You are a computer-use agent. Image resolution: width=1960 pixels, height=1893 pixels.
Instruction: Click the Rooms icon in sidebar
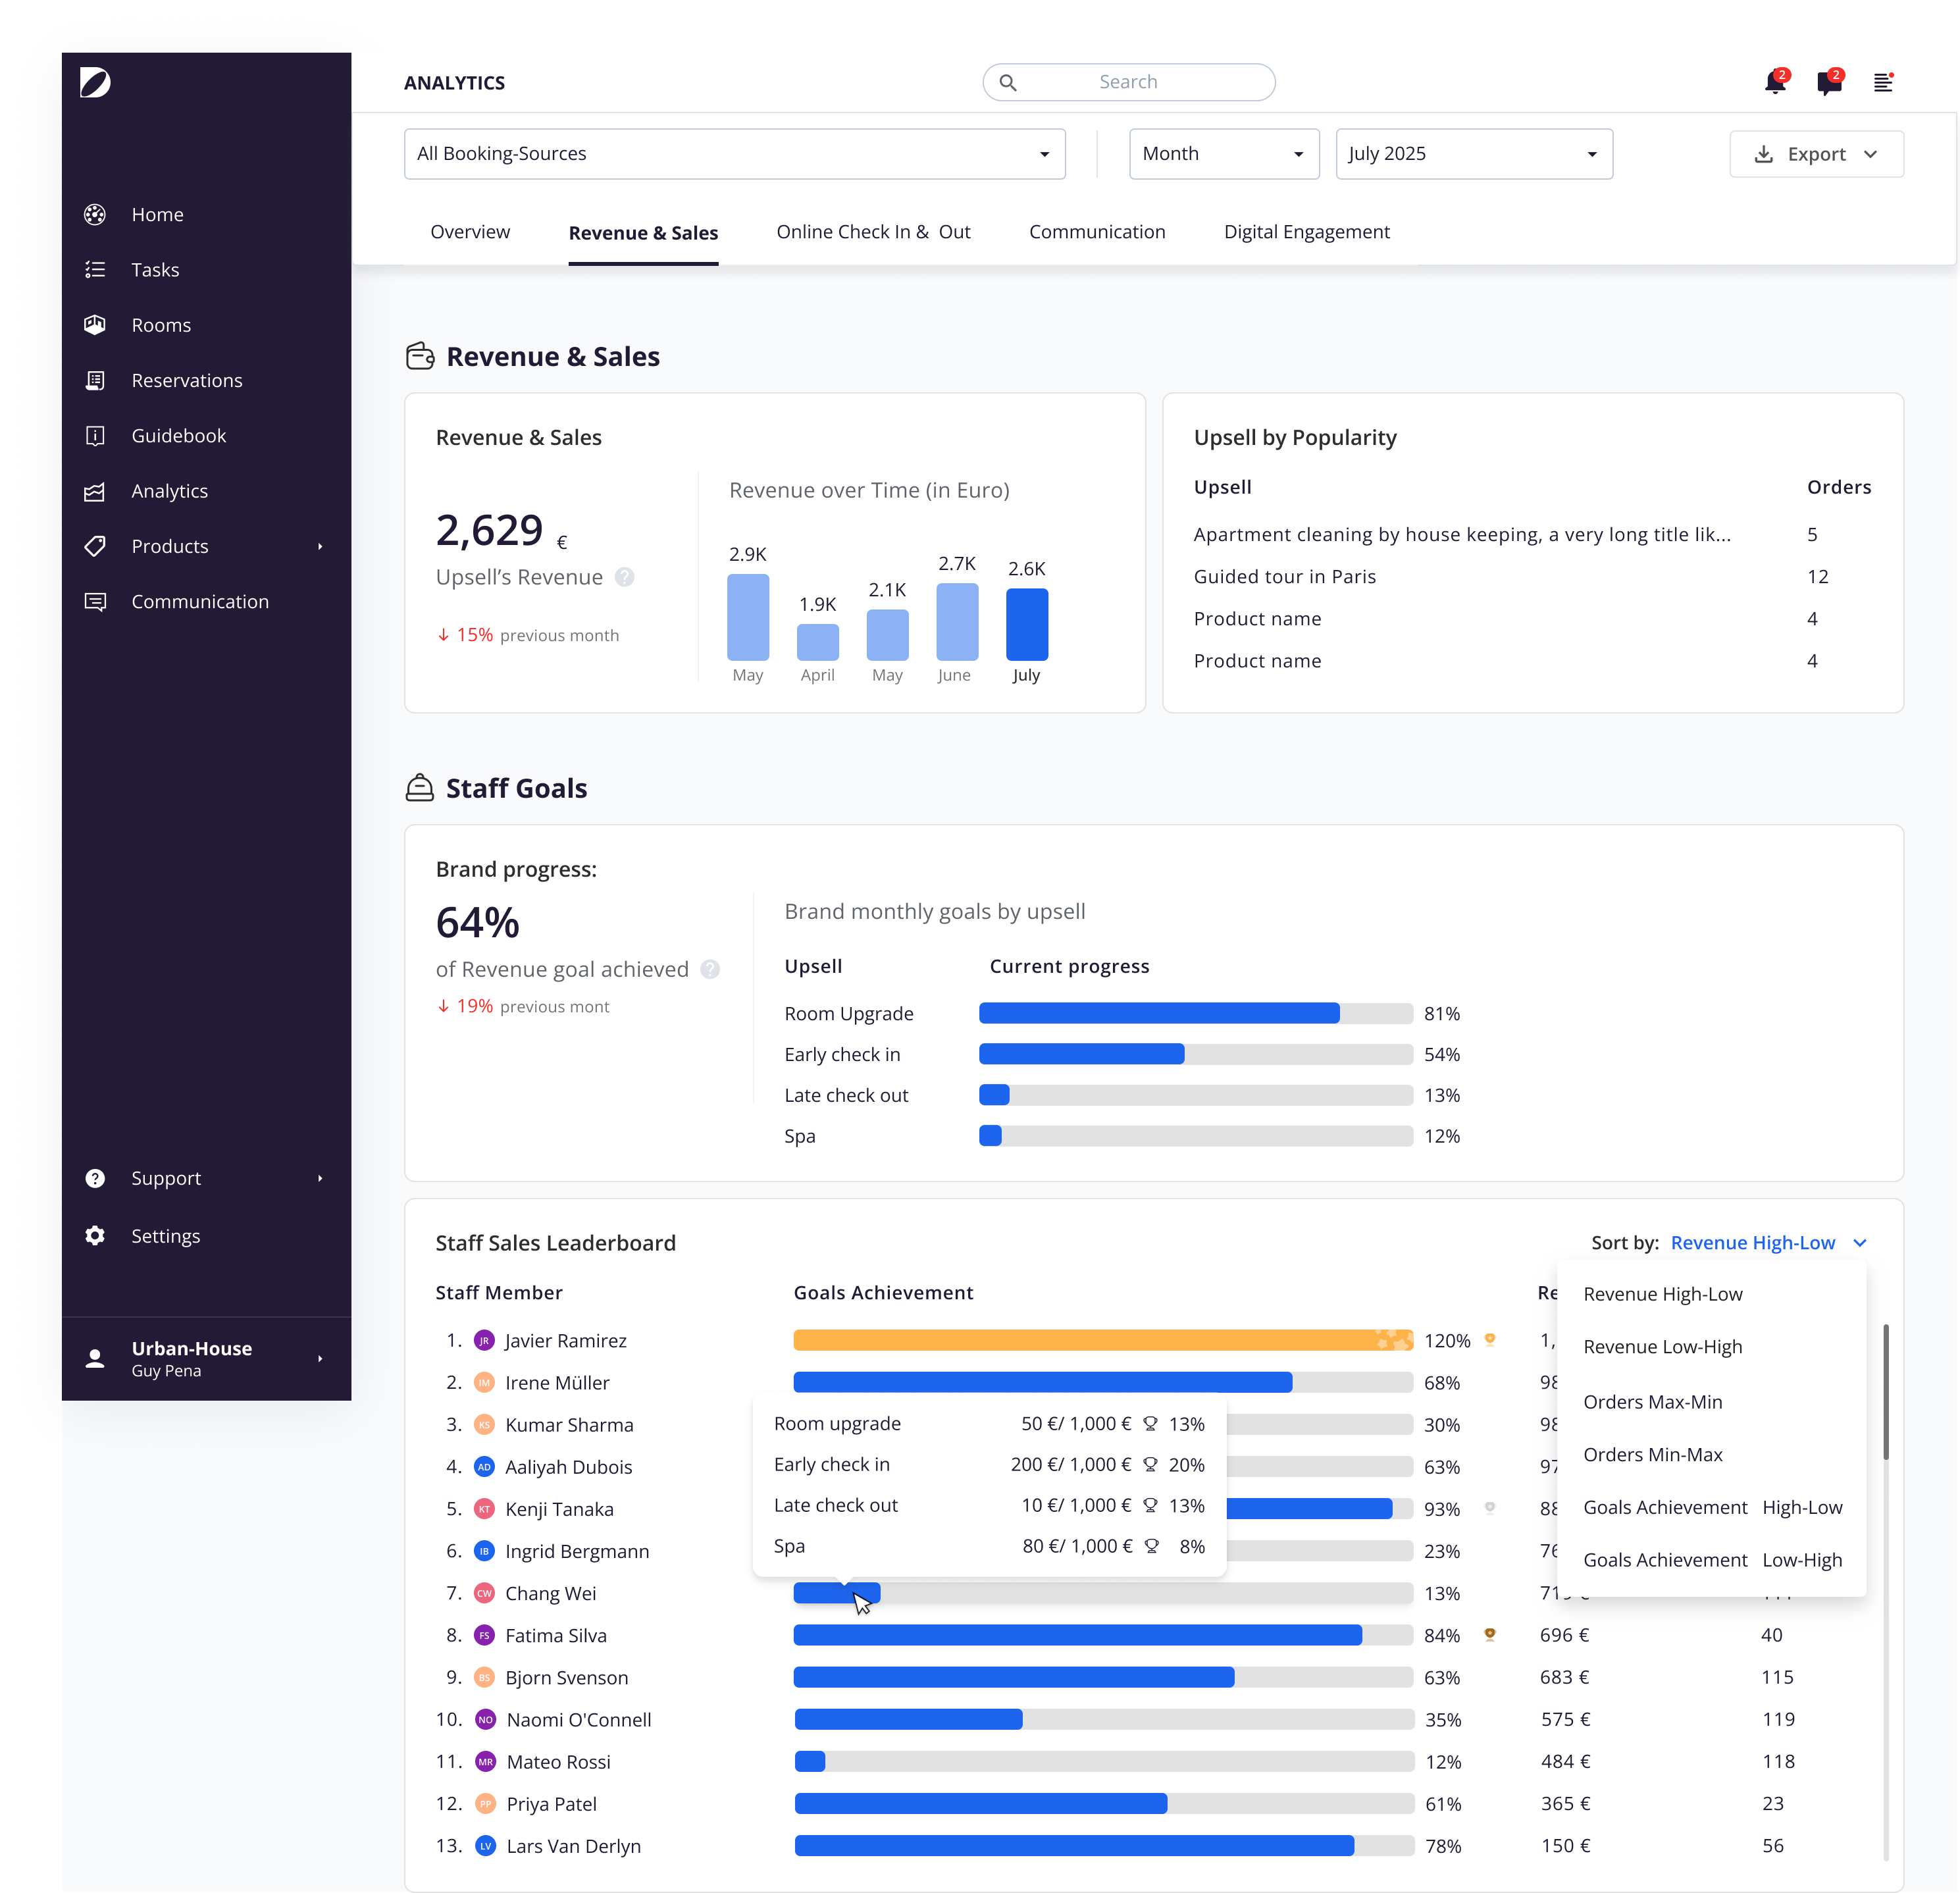95,325
